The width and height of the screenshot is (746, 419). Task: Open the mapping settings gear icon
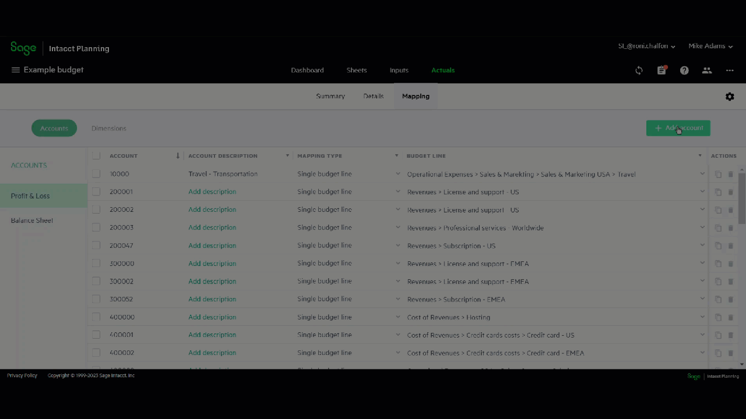730,97
